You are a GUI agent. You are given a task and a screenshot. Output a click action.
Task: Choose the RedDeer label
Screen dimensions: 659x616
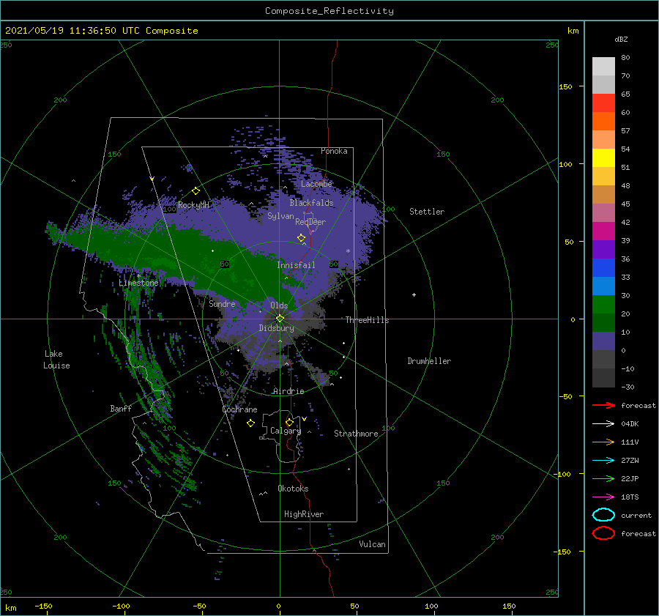click(310, 222)
